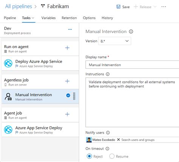
Task: Go to All pipelines link
Action: coord(19,6)
